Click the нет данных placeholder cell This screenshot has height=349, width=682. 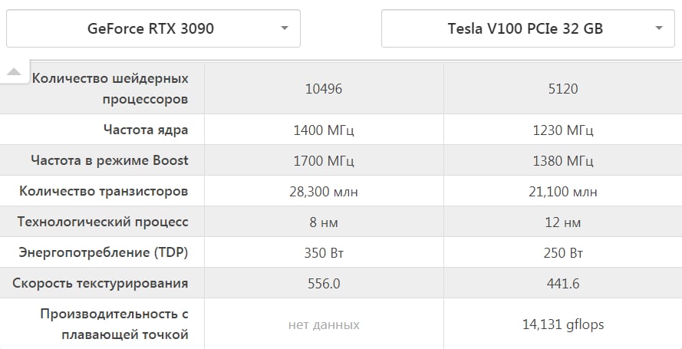[324, 324]
